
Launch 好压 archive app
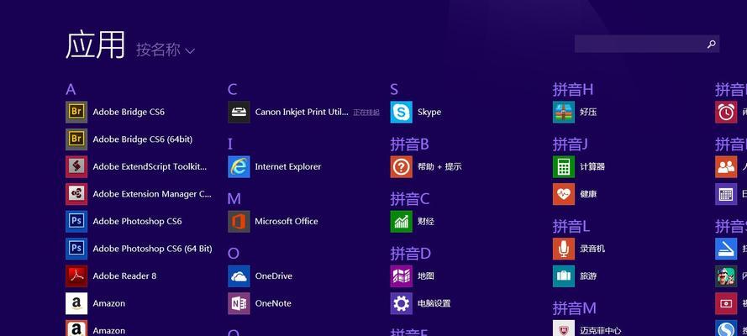pos(575,112)
